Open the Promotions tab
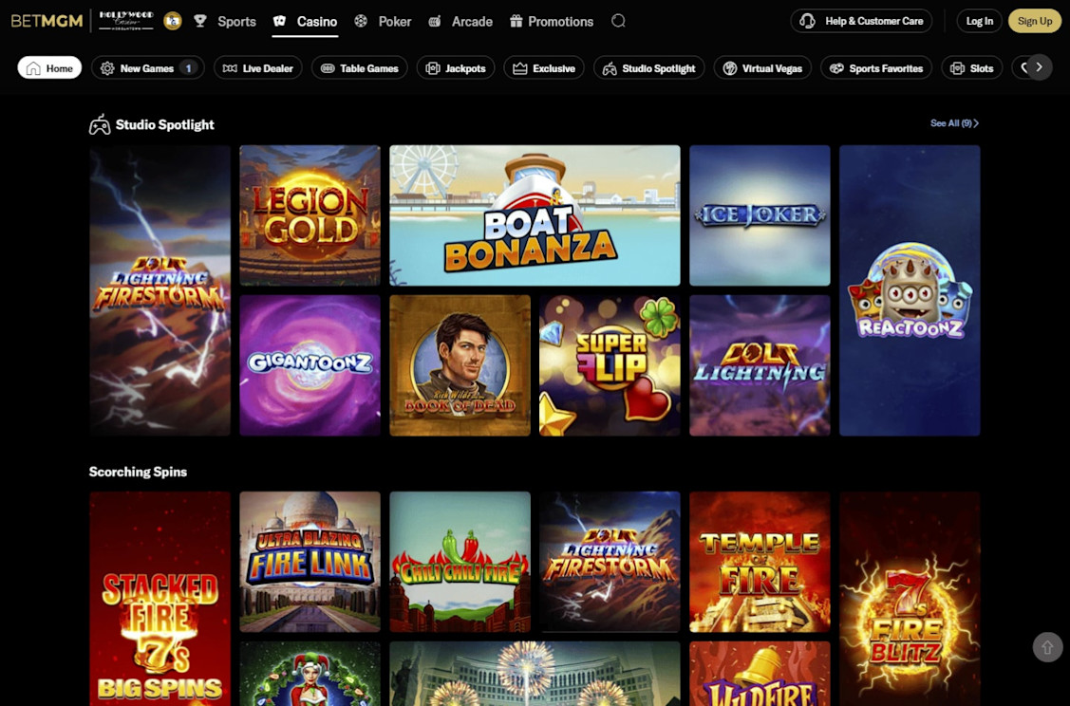This screenshot has height=706, width=1070. tap(552, 22)
